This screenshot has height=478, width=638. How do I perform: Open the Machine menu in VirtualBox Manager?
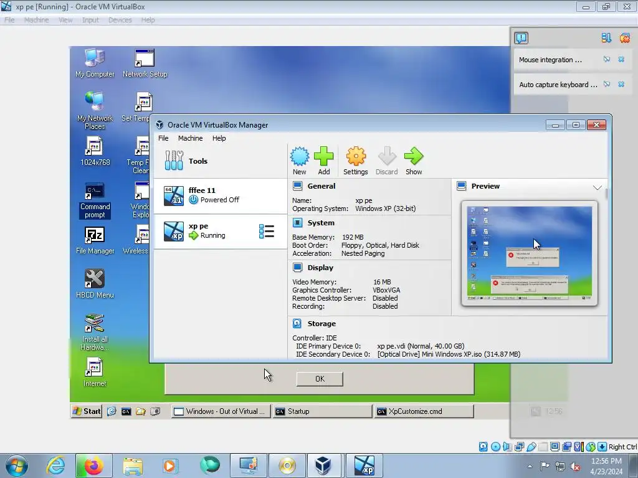191,138
